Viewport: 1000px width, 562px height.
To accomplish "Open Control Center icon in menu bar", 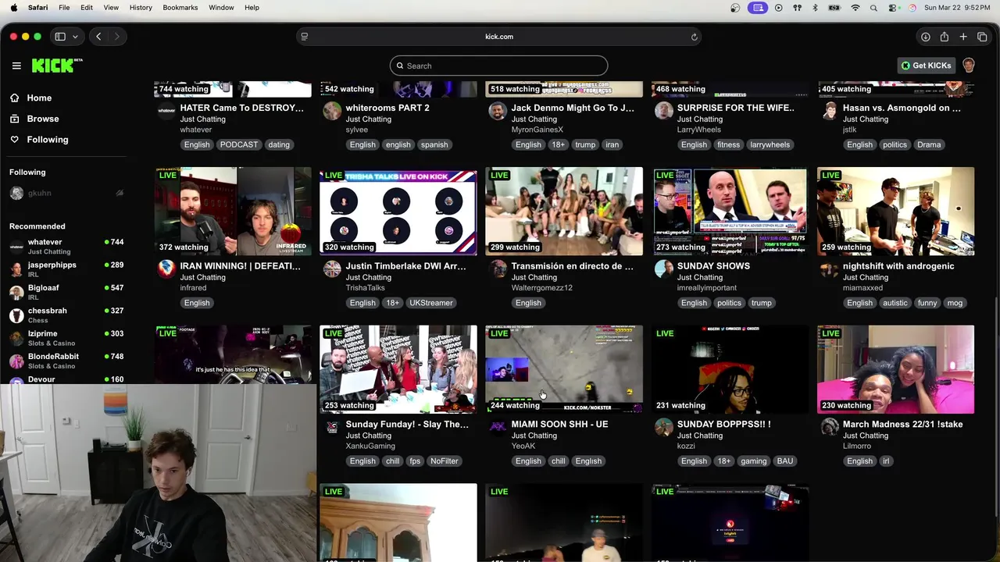I will (893, 8).
